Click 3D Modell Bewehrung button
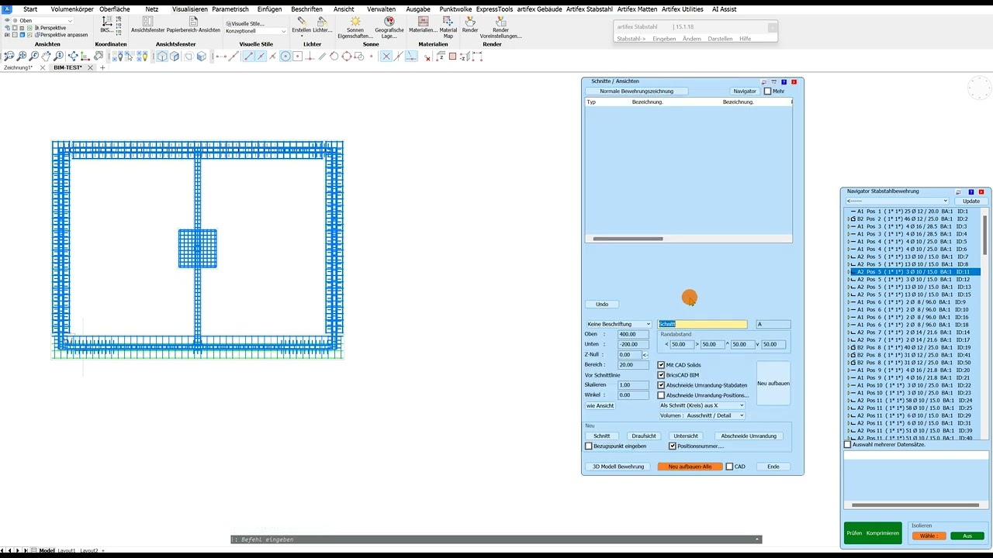The width and height of the screenshot is (993, 558). pos(618,467)
